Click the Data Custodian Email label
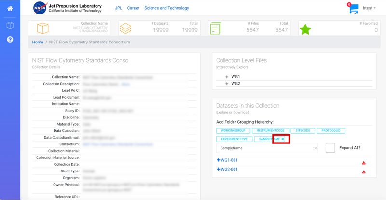 pyautogui.click(x=62, y=138)
